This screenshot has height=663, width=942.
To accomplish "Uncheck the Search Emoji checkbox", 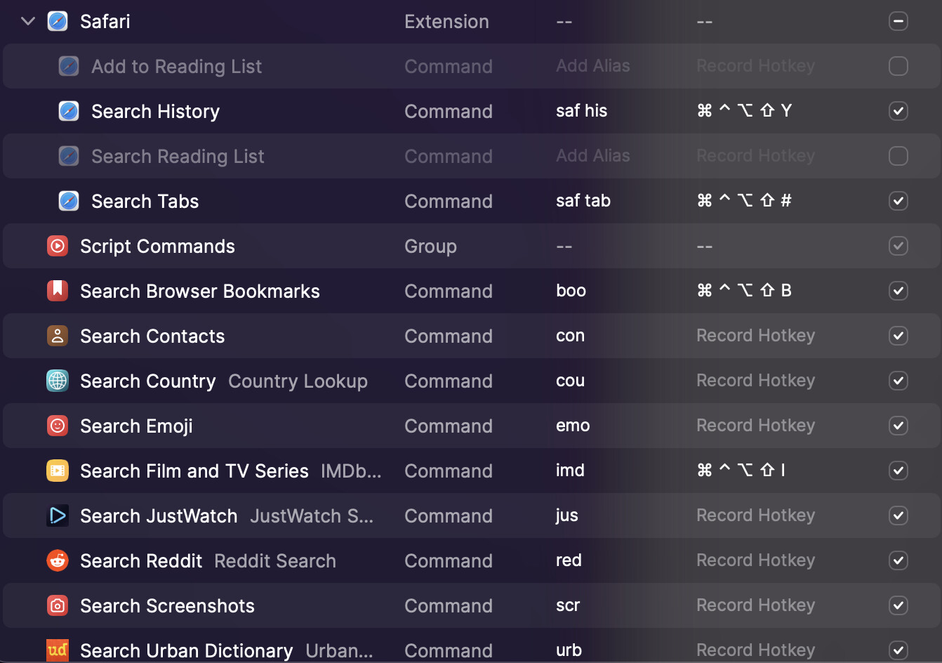I will pyautogui.click(x=898, y=426).
